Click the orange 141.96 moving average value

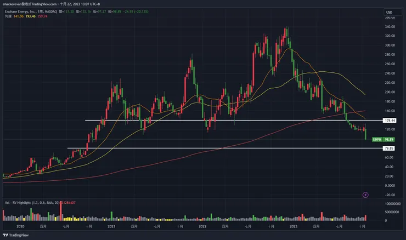(x=19, y=16)
